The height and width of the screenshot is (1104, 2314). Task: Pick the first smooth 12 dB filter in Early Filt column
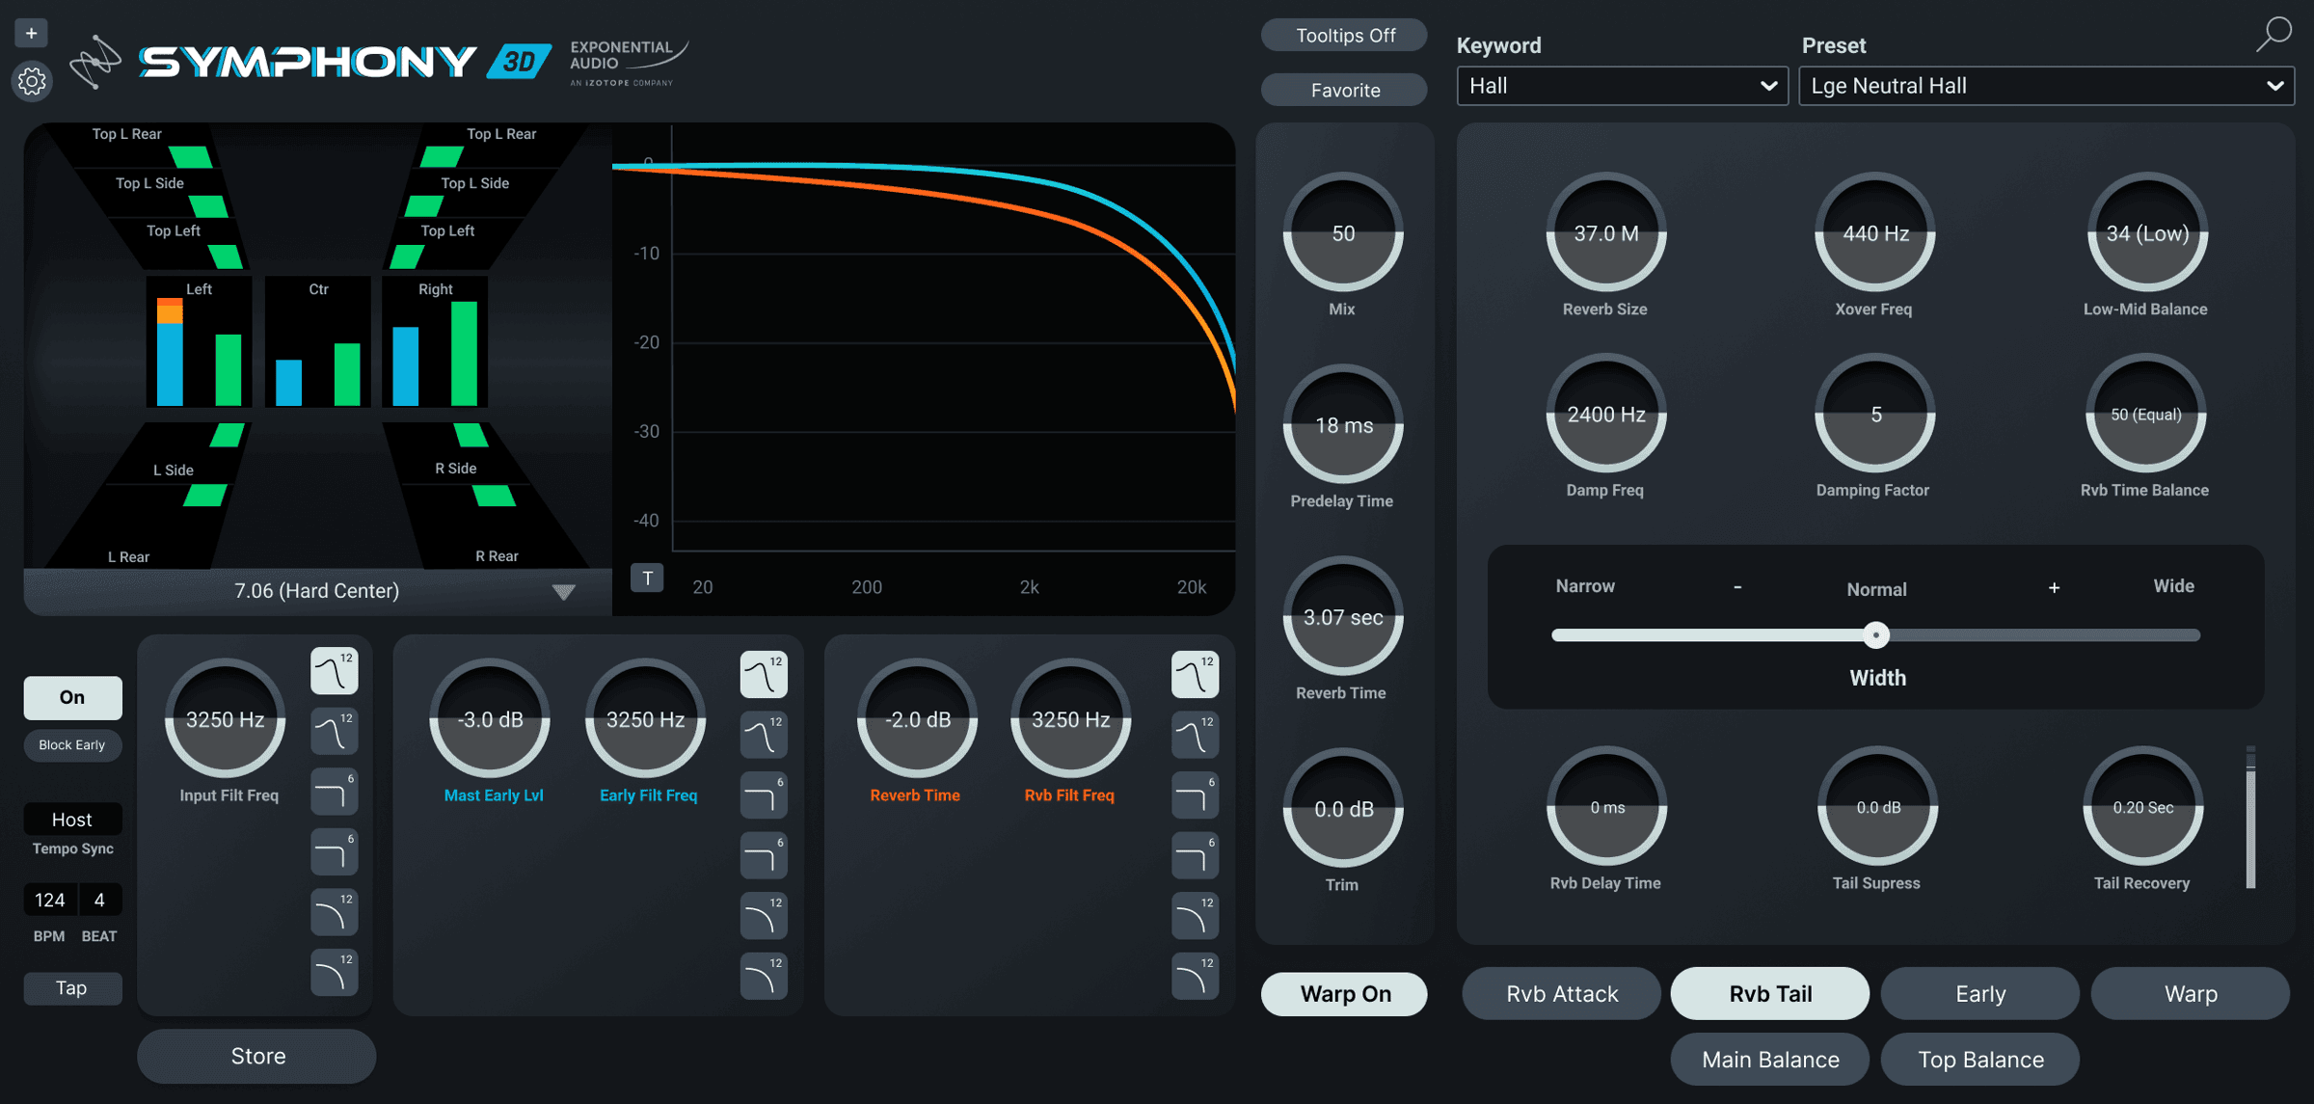[x=764, y=916]
